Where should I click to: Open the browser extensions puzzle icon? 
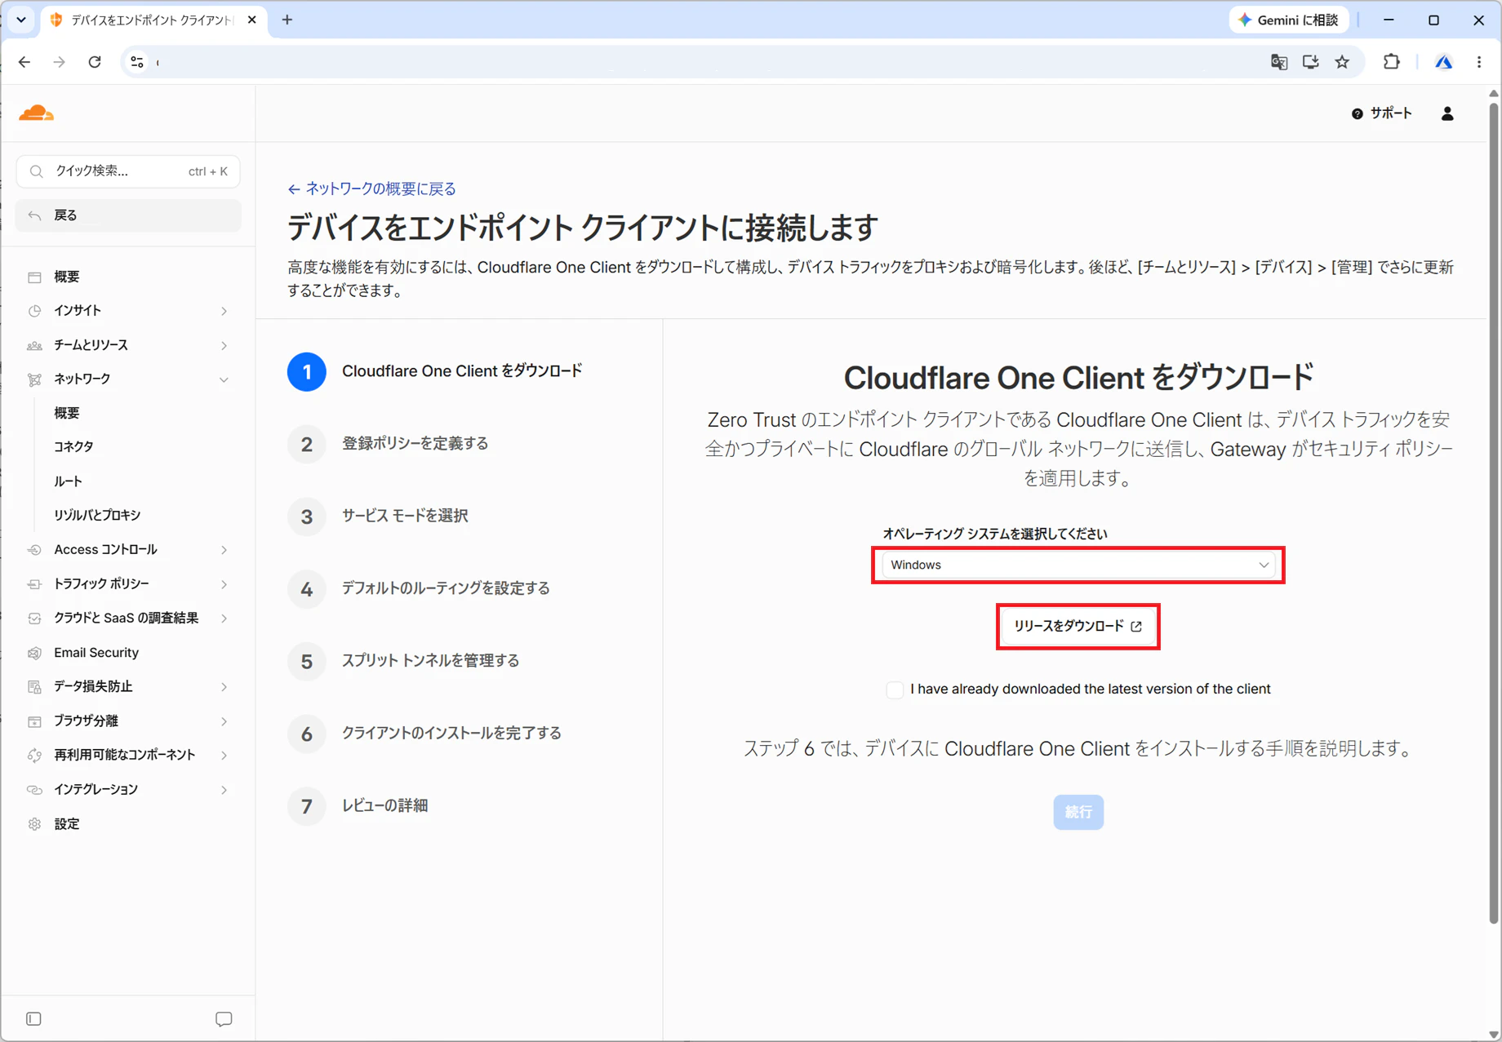pos(1391,62)
